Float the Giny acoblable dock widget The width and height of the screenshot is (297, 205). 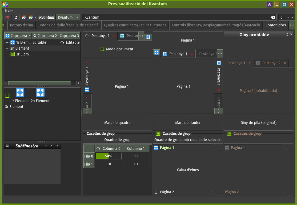click(x=287, y=34)
